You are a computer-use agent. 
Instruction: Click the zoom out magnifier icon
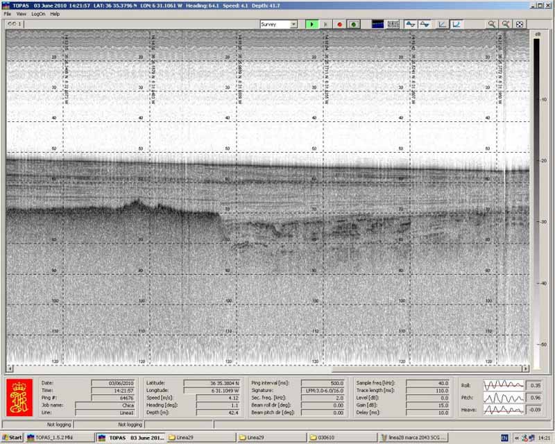point(506,24)
